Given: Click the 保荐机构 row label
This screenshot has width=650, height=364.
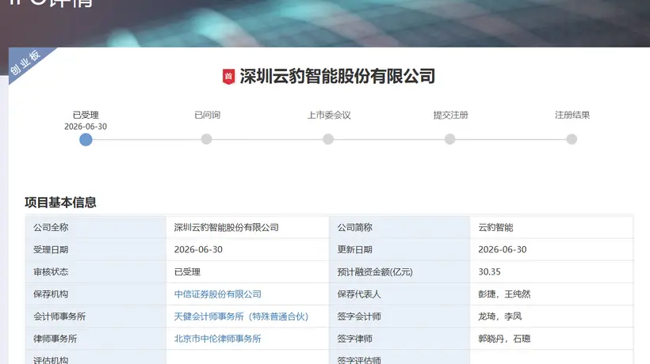Looking at the screenshot, I should [x=51, y=294].
